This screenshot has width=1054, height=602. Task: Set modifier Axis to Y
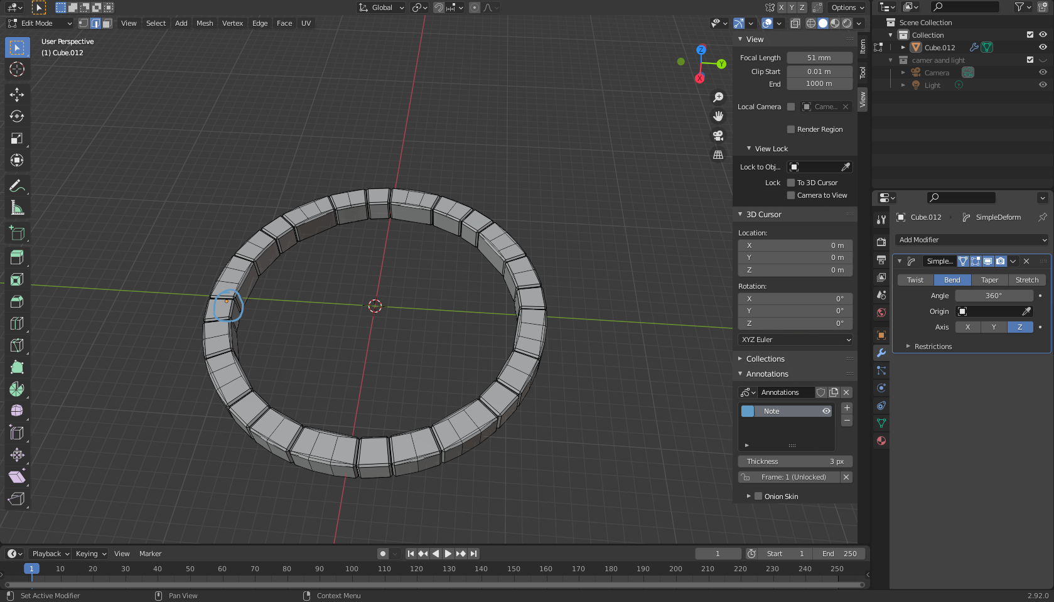[x=994, y=327]
